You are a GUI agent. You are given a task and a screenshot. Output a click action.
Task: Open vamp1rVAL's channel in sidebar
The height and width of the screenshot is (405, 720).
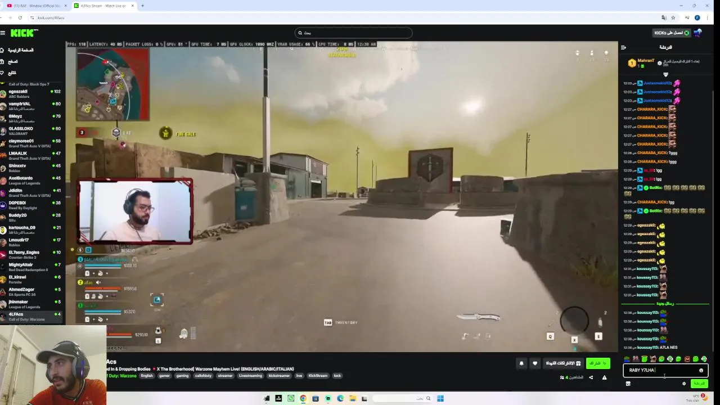click(x=31, y=106)
